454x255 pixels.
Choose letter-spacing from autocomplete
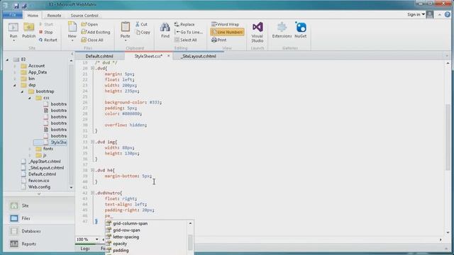pos(126,237)
